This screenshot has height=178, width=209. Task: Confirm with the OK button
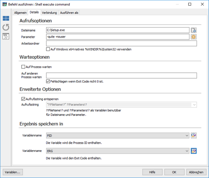pyautogui.click(x=174, y=172)
